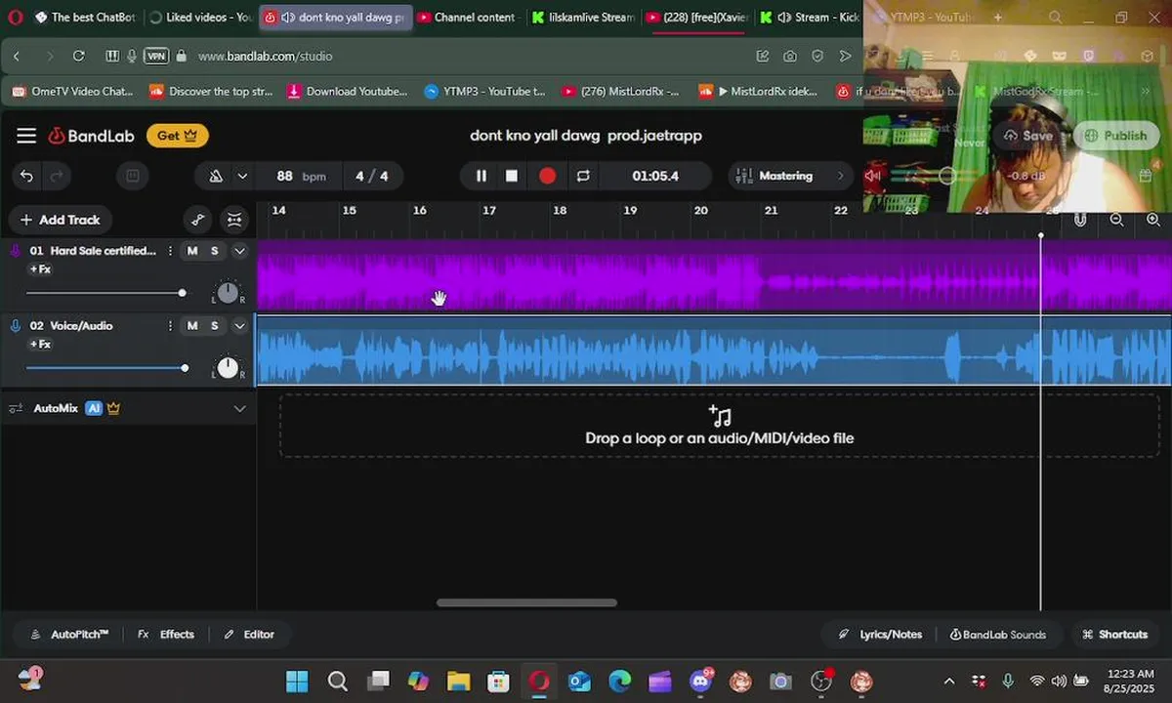Toggle the Opera VPN badge
This screenshot has height=703, width=1172.
pos(156,57)
